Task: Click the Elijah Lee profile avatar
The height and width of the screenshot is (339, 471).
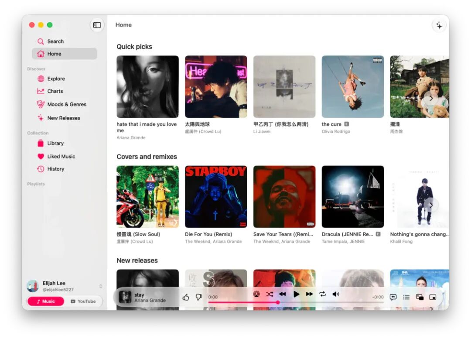Action: pos(33,286)
